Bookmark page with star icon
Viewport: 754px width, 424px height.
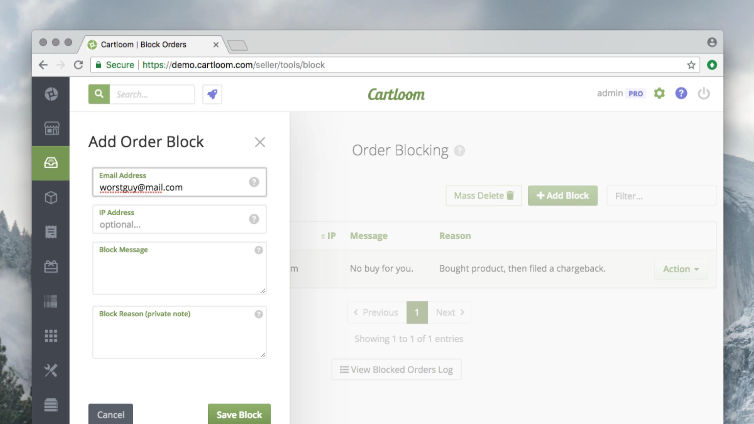pyautogui.click(x=691, y=65)
